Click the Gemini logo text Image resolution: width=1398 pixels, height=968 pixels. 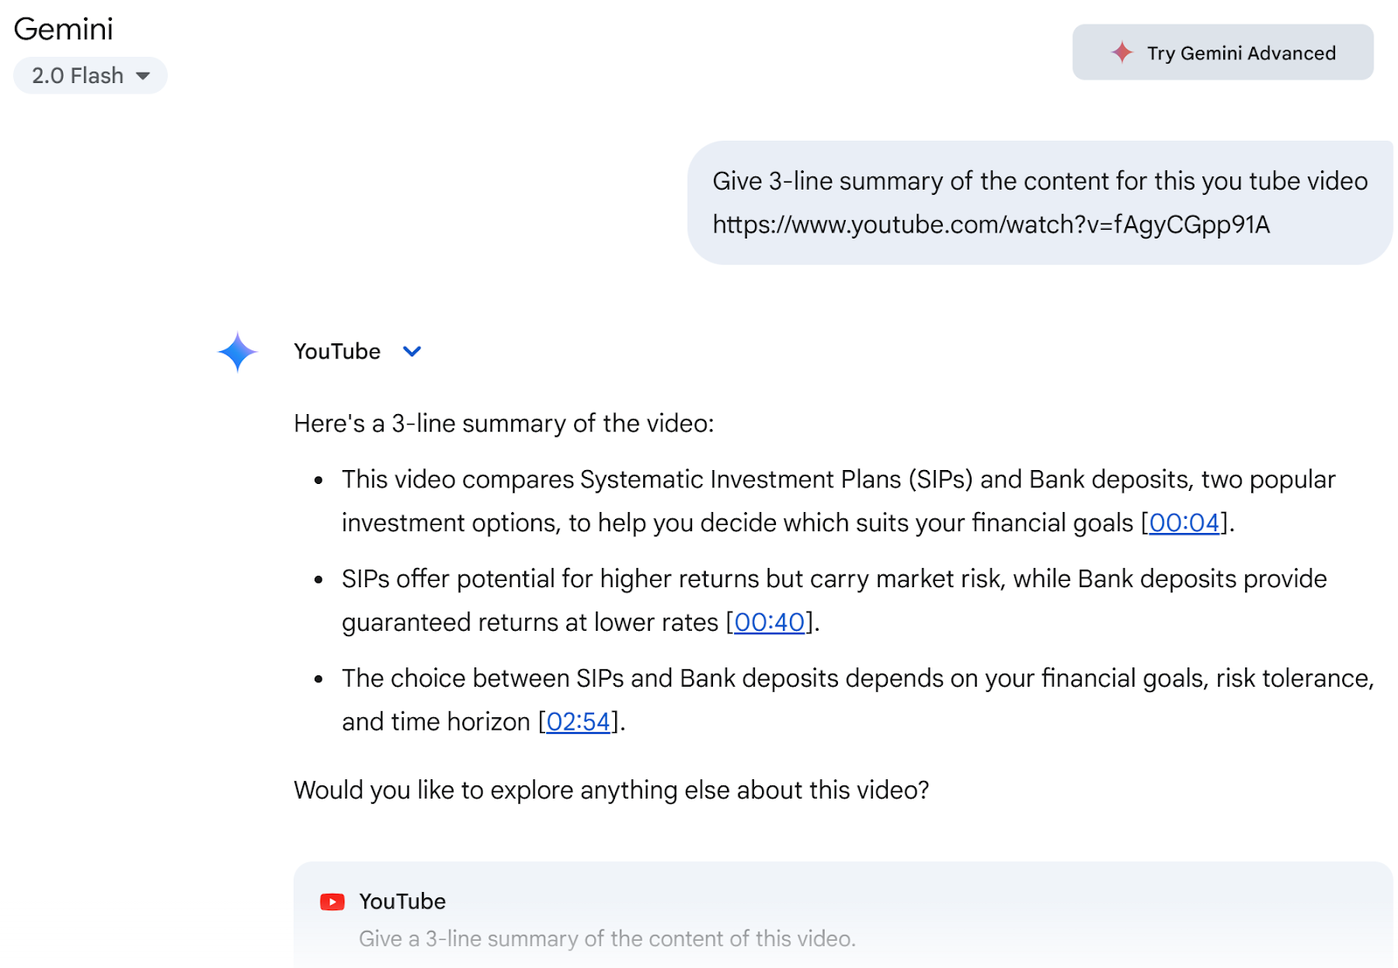(x=63, y=29)
